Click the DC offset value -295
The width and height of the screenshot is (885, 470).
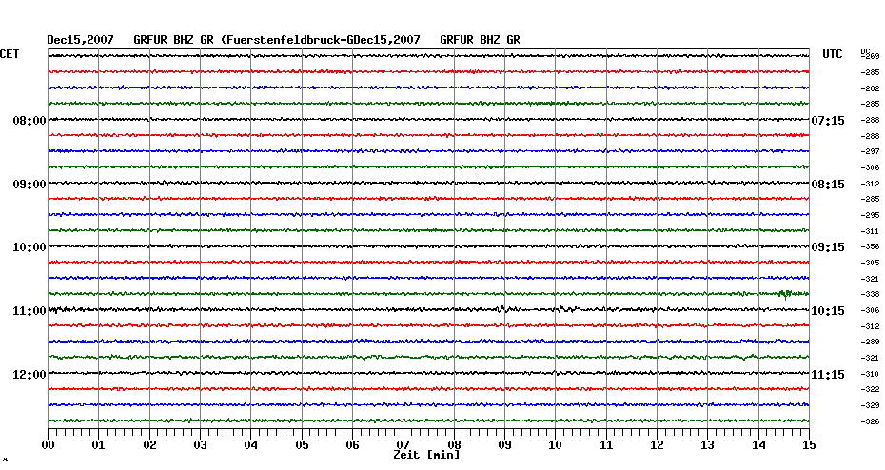pyautogui.click(x=870, y=216)
